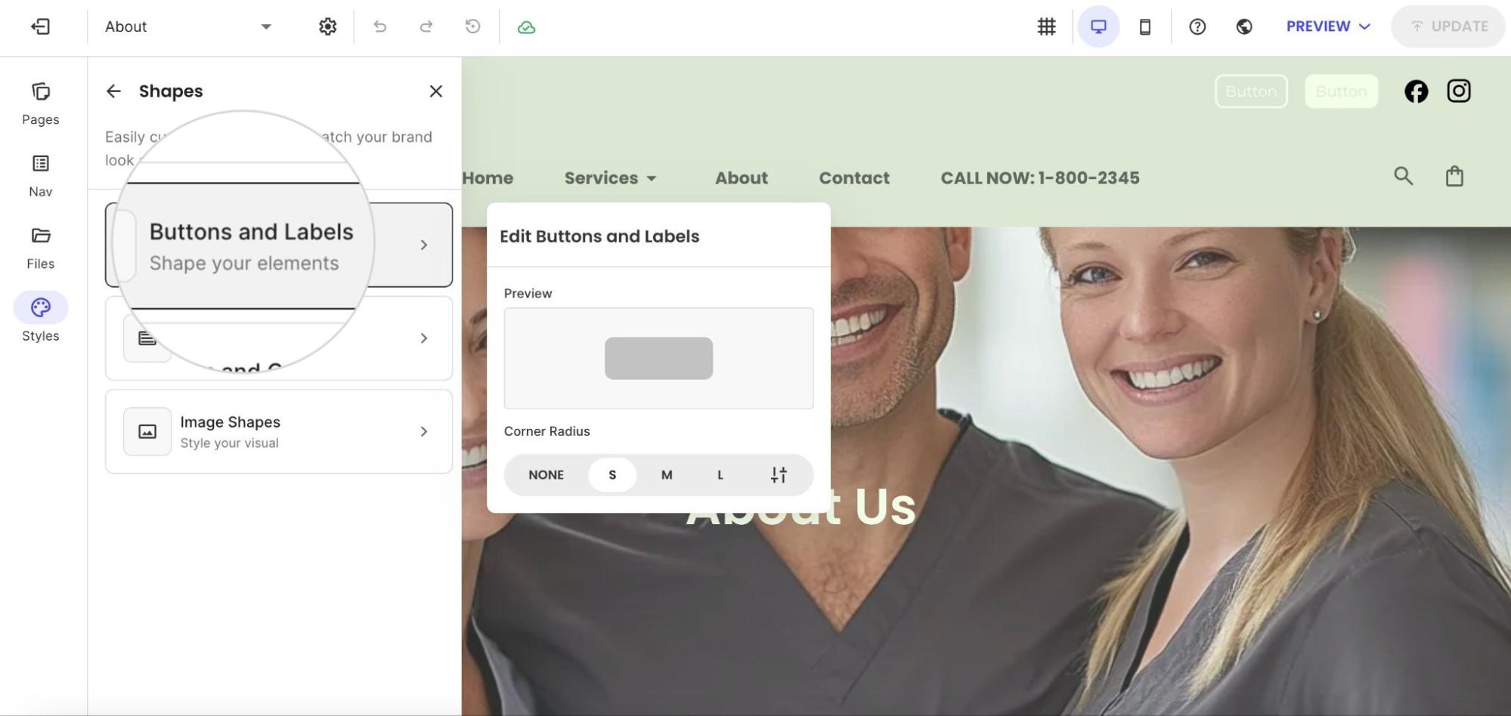Viewport: 1511px width, 716px height.
Task: Click the globe site icon
Action: [1244, 26]
